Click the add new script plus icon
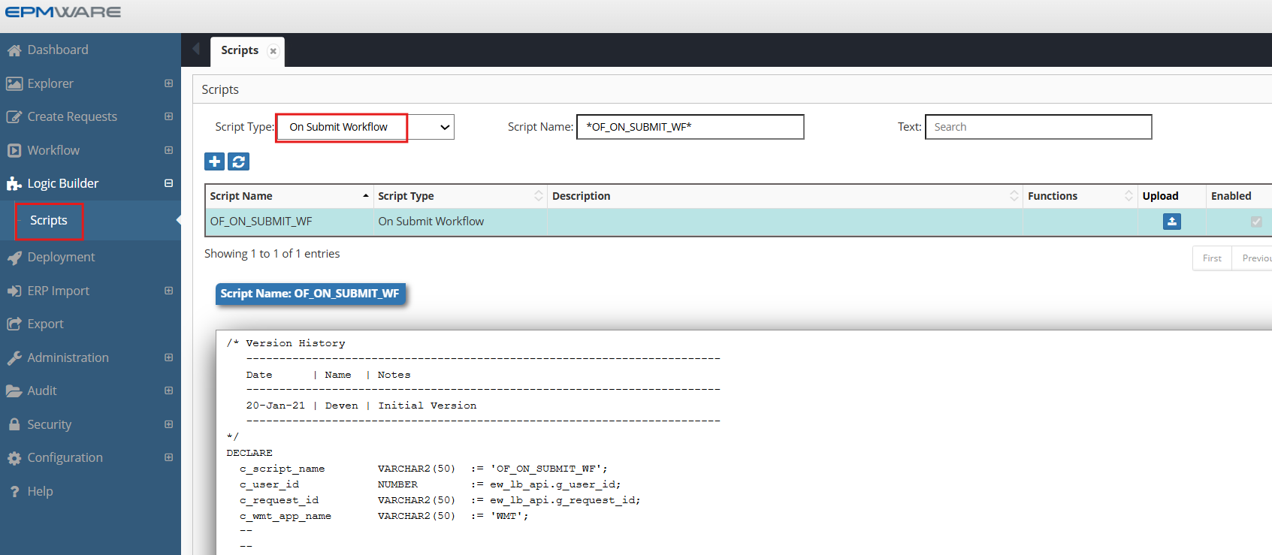This screenshot has height=555, width=1272. pos(214,161)
